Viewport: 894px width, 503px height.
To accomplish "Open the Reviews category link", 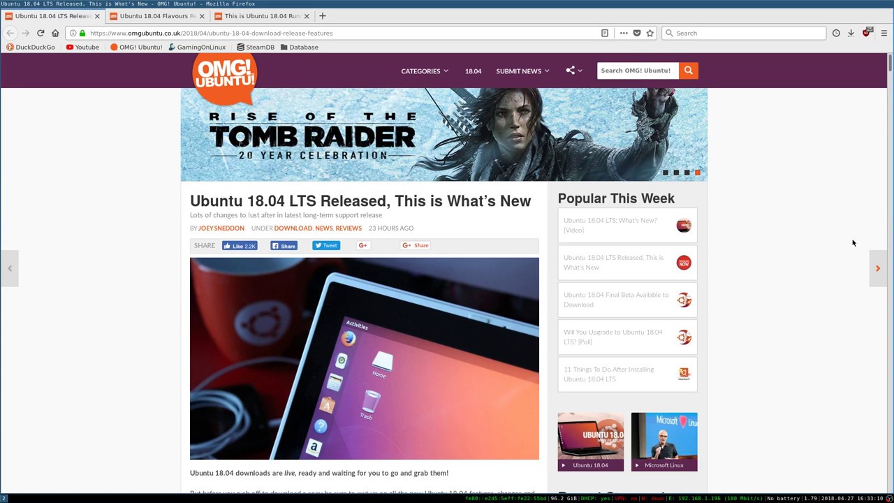I will click(349, 228).
